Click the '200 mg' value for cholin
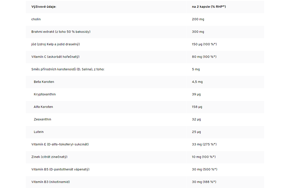Screen dimensions: 283x188 point(198,19)
